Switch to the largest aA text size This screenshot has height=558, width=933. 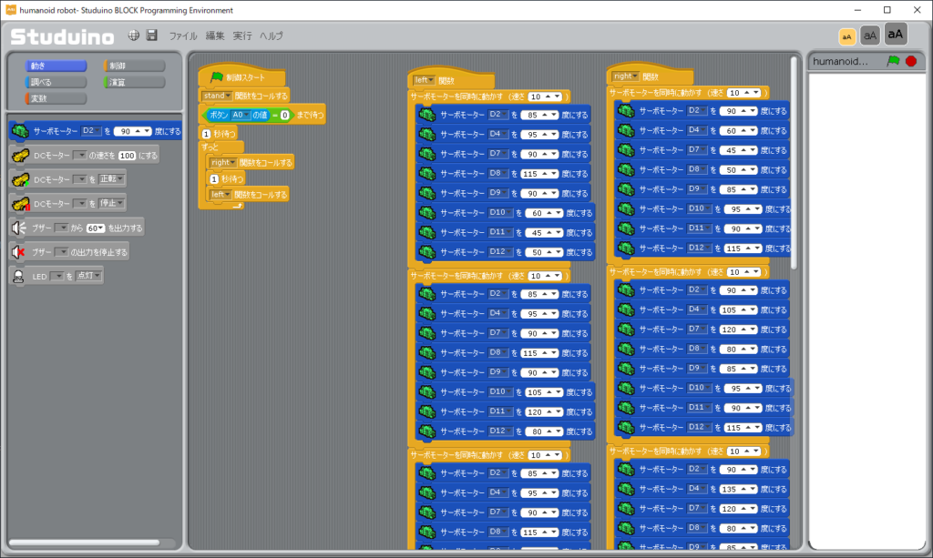pos(896,35)
